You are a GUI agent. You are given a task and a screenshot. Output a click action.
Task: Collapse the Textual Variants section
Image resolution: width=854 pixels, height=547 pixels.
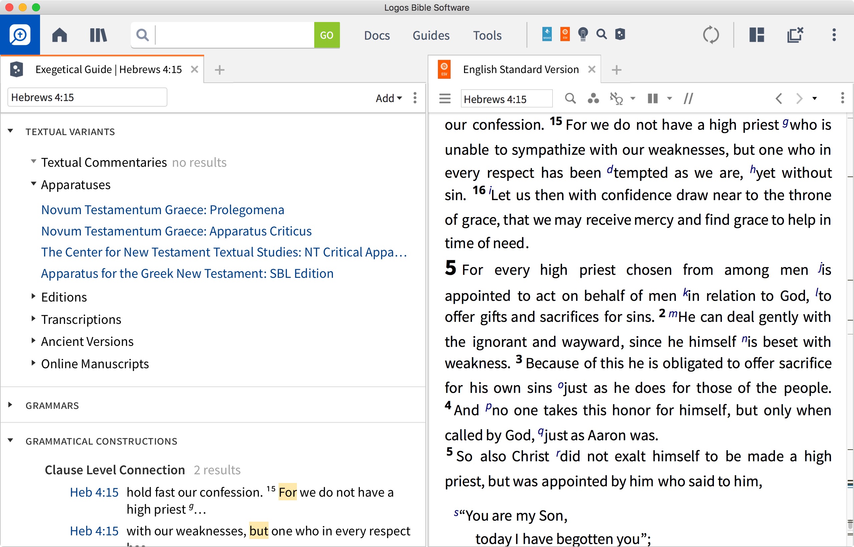pyautogui.click(x=10, y=131)
